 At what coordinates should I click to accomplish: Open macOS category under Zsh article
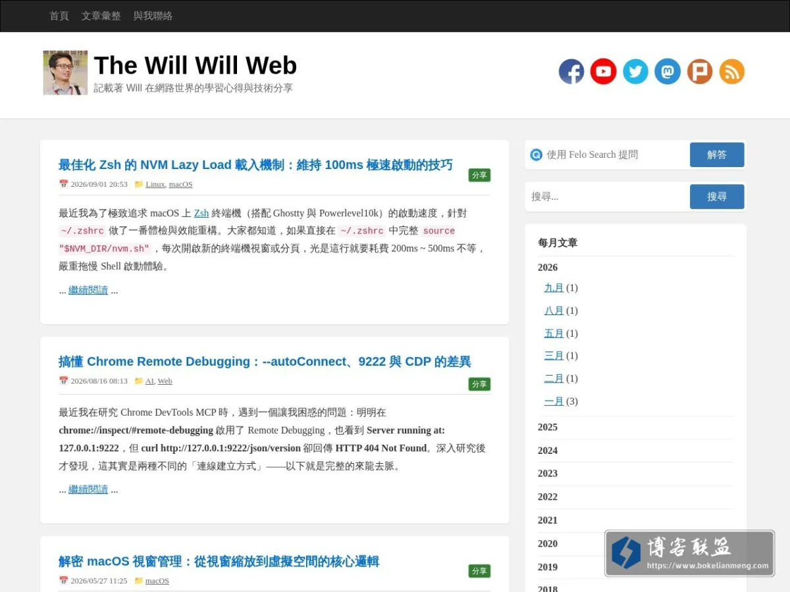(x=181, y=184)
